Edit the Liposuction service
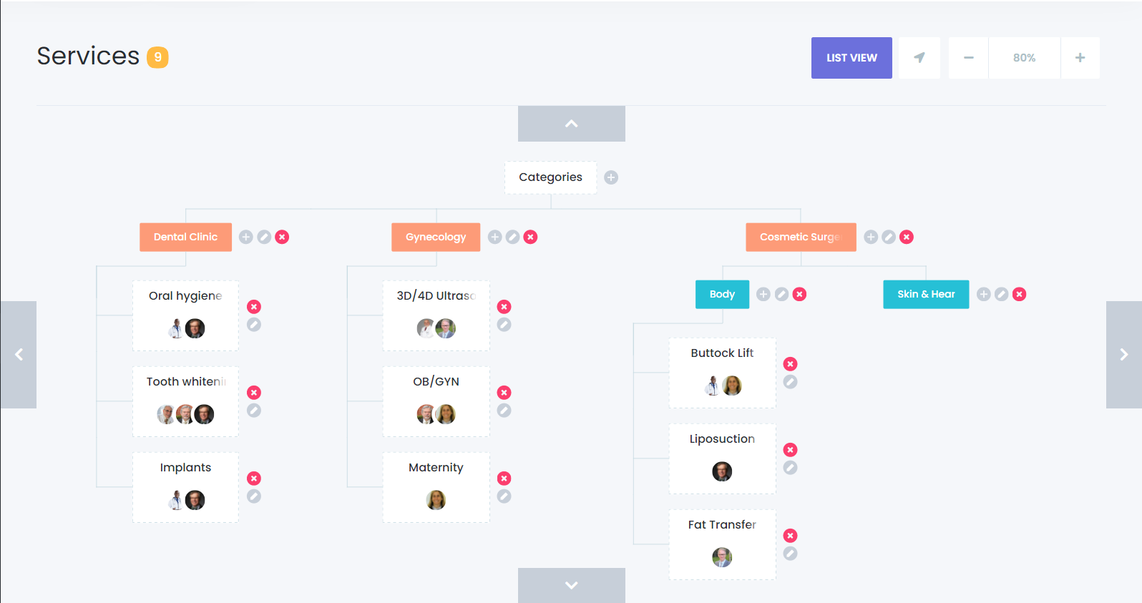1142x603 pixels. pos(790,467)
